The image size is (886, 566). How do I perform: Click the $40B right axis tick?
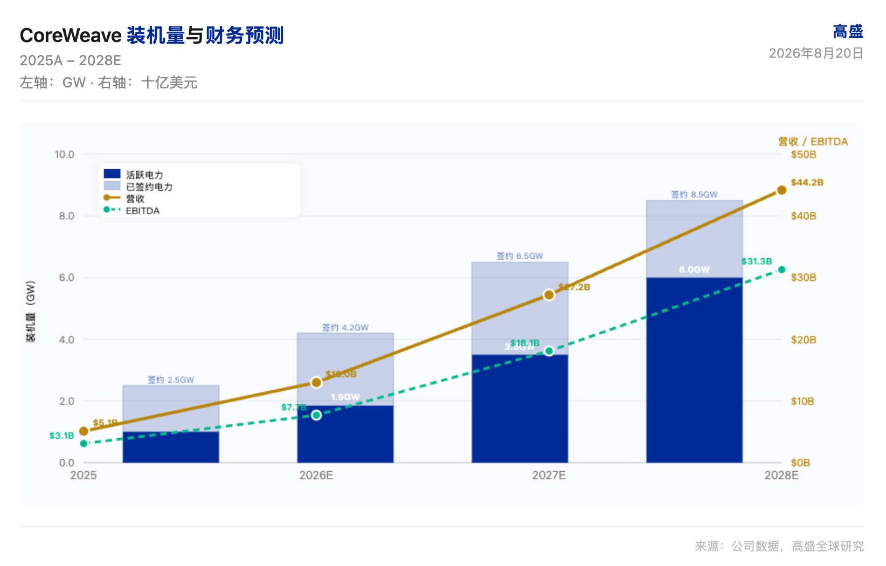click(x=804, y=216)
